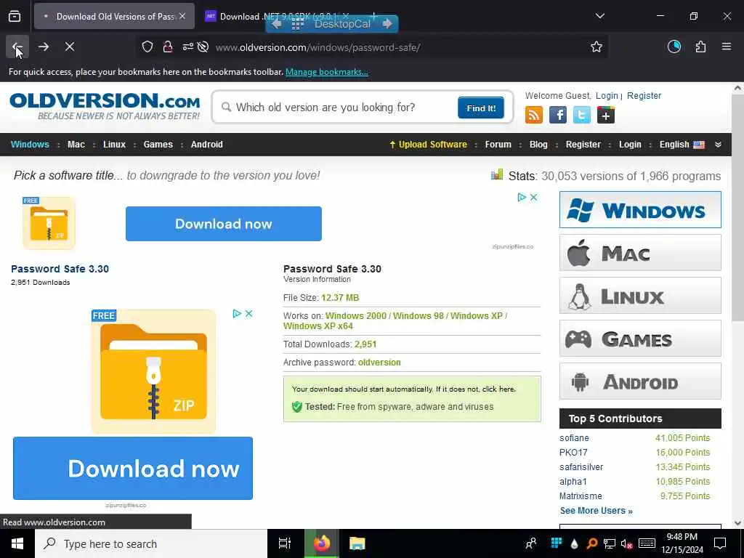Click the large ZIP folder ad image
Screen dimensions: 744x558
[153, 371]
